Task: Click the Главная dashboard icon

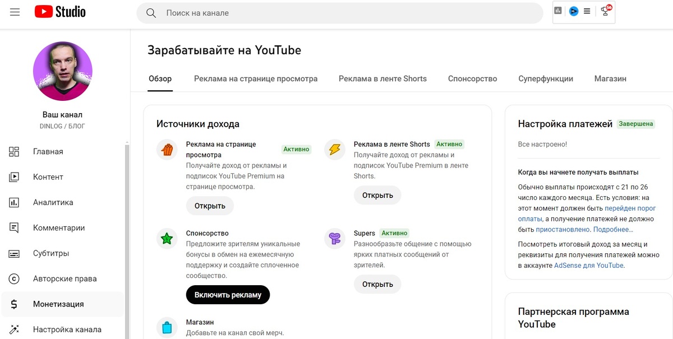Action: 15,151
